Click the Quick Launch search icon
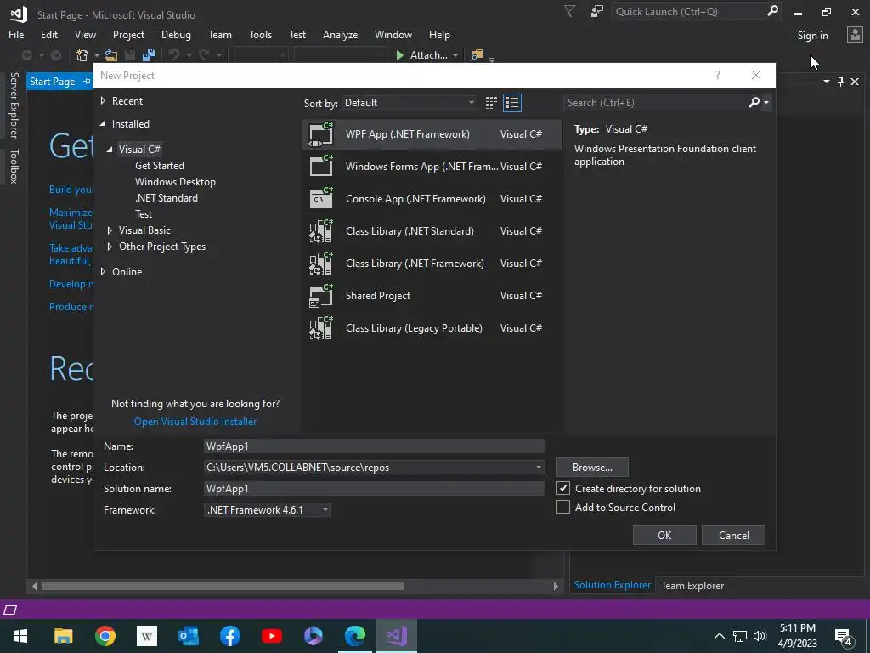 772,11
